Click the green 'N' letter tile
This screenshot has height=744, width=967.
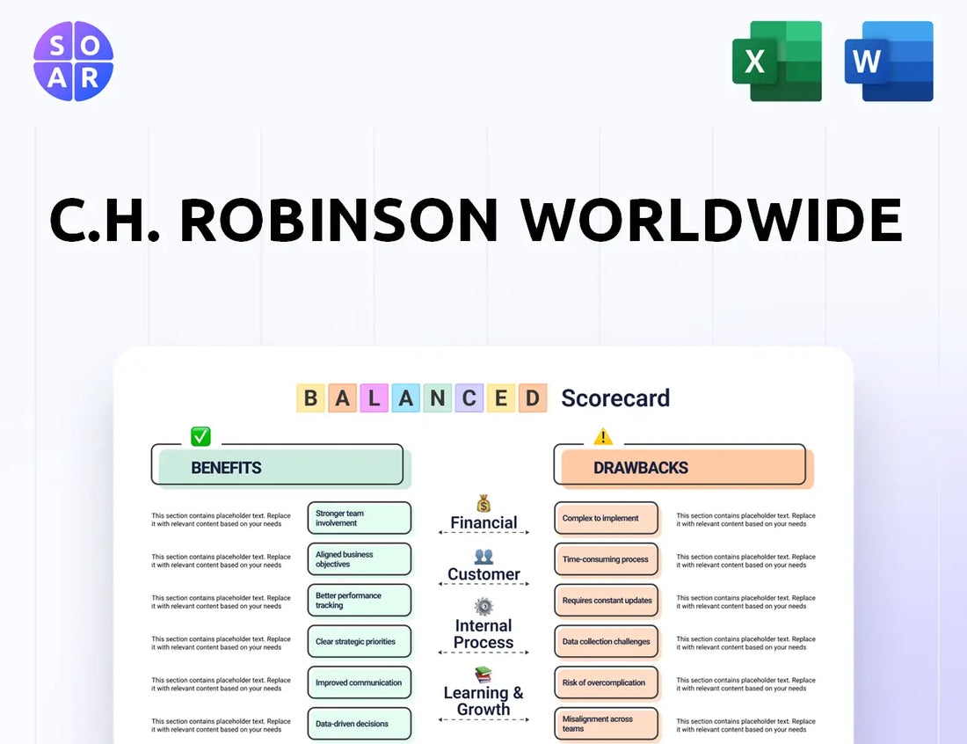coord(437,398)
